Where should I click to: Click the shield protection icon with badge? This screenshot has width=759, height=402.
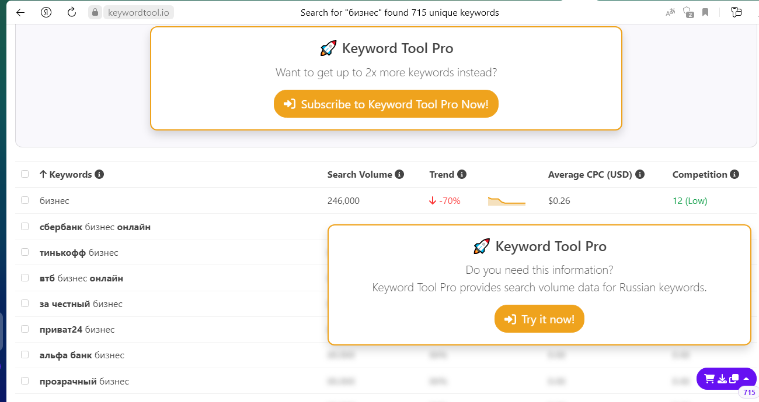(x=688, y=12)
